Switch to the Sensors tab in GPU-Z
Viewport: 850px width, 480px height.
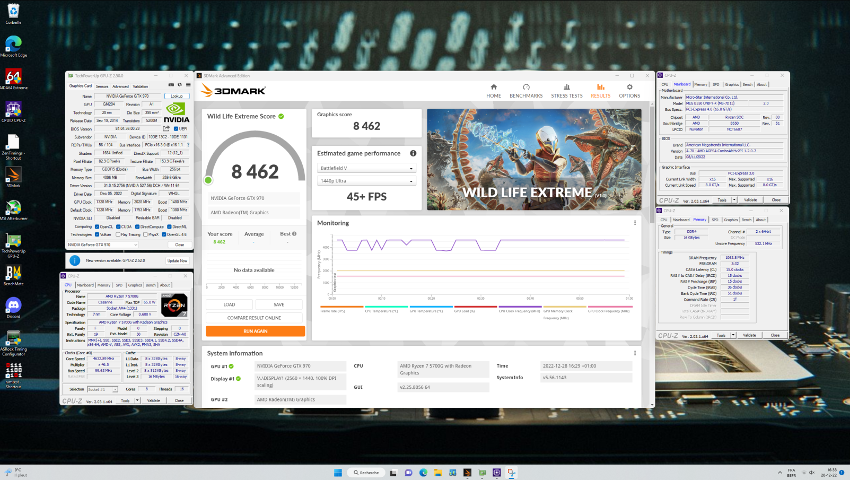point(102,86)
